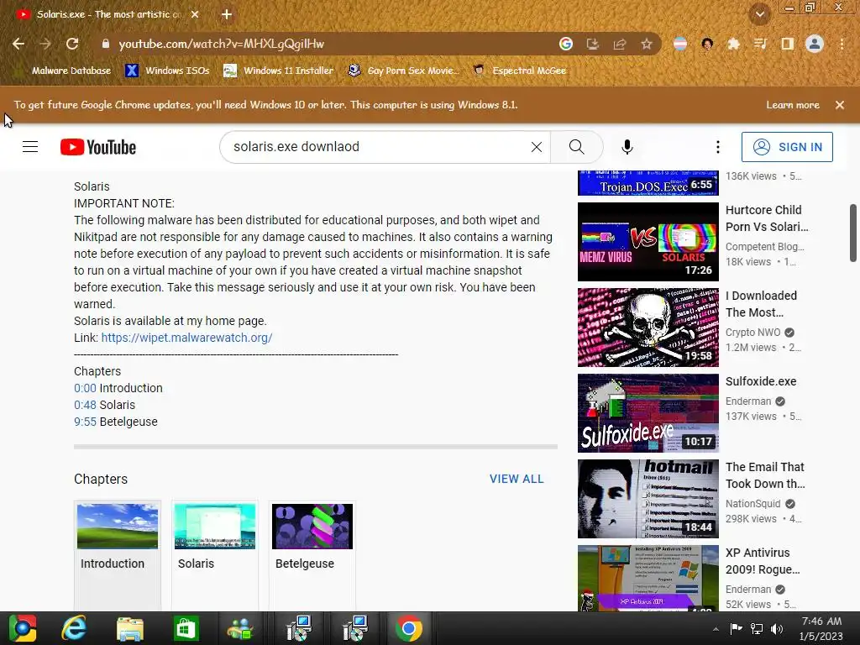Jump to 0:00 Introduction timestamp

click(x=85, y=388)
